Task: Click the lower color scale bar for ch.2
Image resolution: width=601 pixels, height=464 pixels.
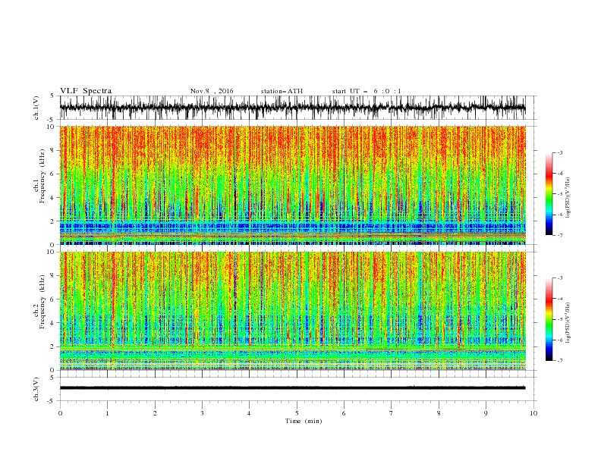Action: click(x=549, y=319)
